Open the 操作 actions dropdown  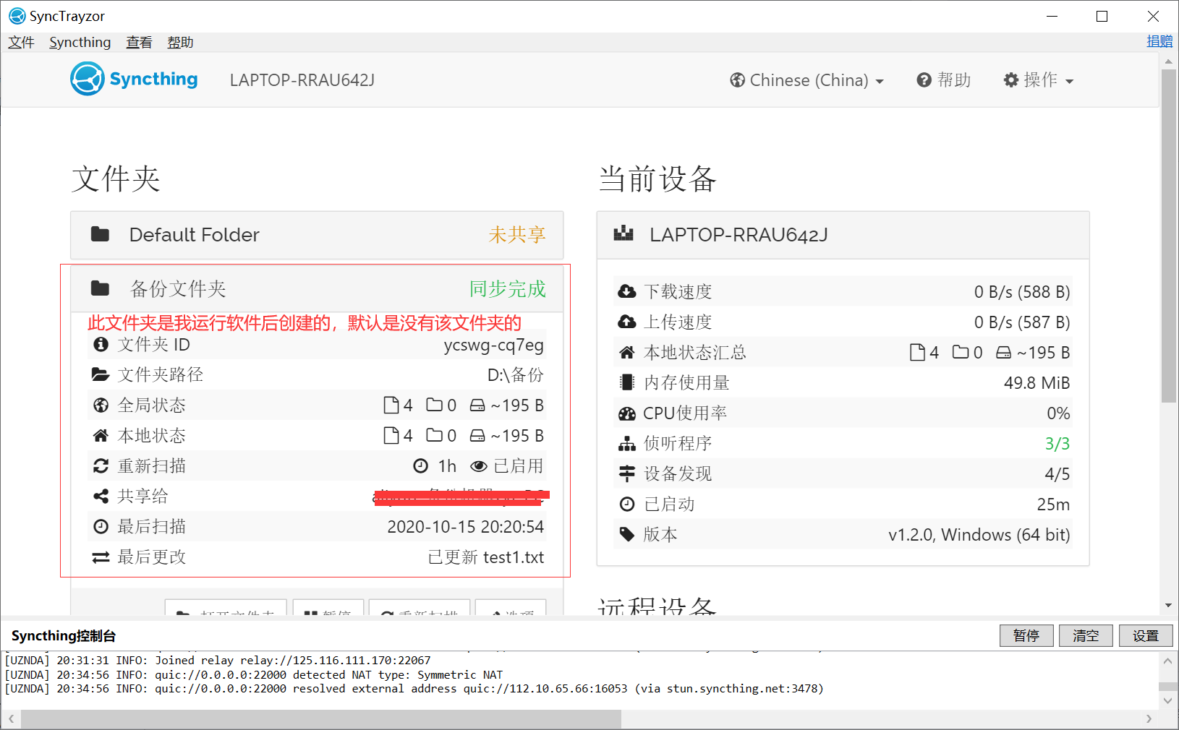click(x=1039, y=80)
